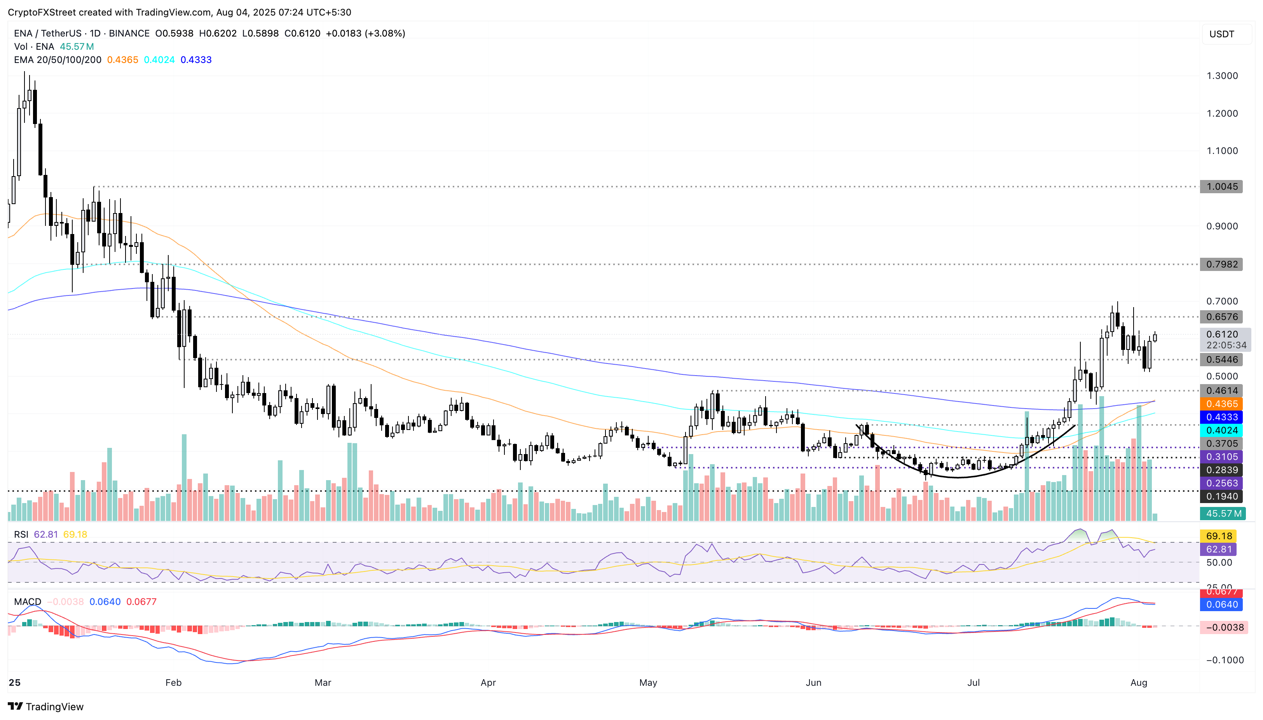The image size is (1263, 720).
Task: Click the 1.0045 resistance level label
Action: 1221,187
